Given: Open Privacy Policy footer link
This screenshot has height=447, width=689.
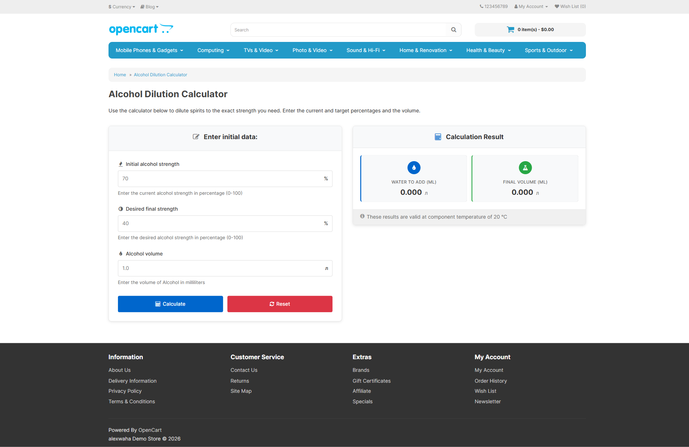Looking at the screenshot, I should pyautogui.click(x=125, y=391).
